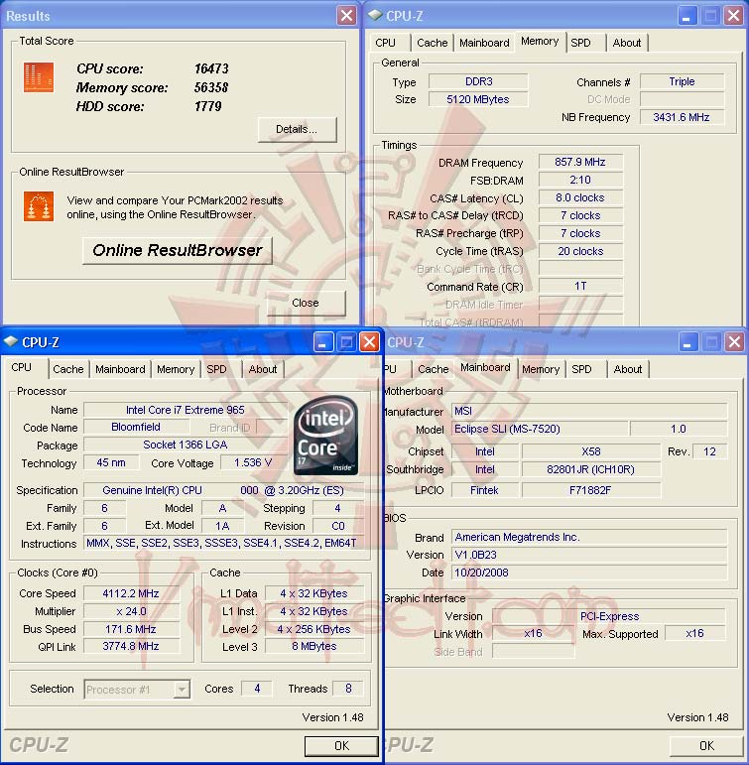
Task: Open Cache tab in Memory window
Action: point(433,43)
